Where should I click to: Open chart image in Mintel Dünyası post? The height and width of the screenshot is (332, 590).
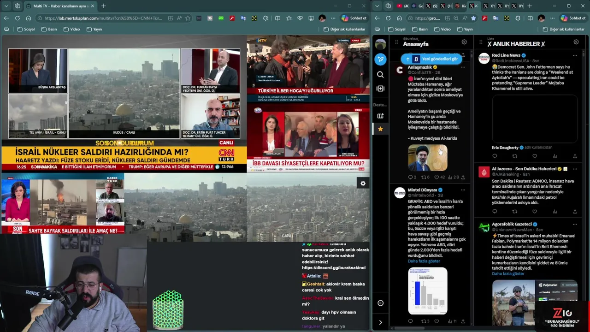(x=427, y=291)
